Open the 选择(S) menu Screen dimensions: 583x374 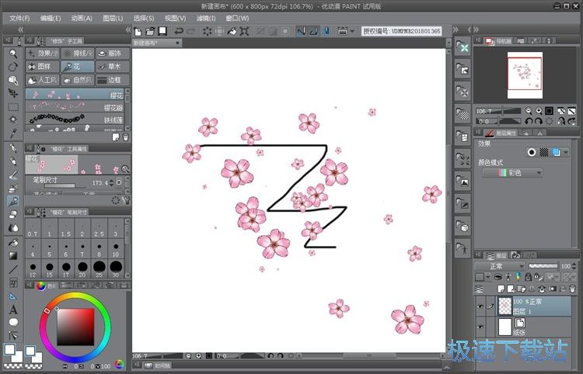click(x=144, y=18)
